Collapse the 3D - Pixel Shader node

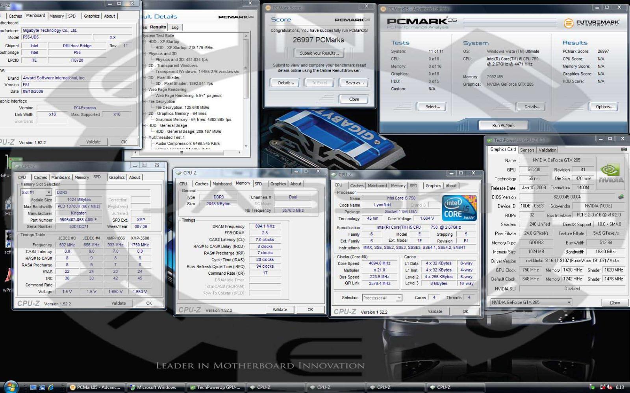click(x=145, y=78)
